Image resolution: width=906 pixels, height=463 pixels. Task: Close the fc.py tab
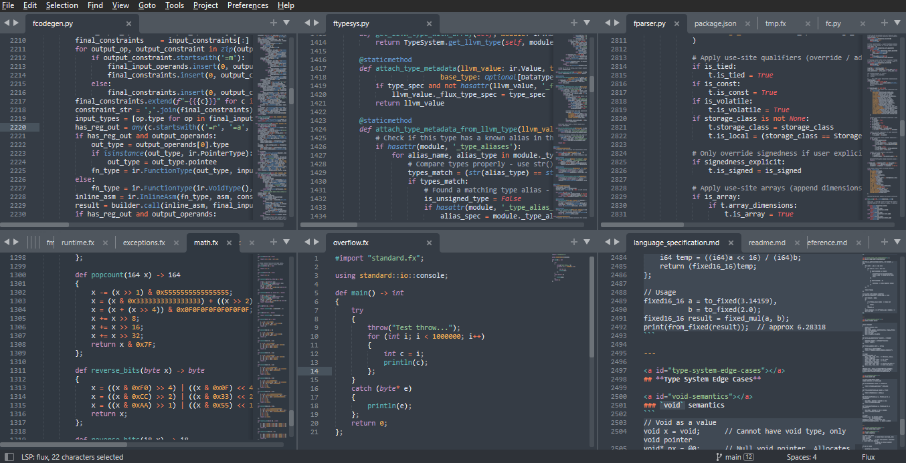click(863, 23)
